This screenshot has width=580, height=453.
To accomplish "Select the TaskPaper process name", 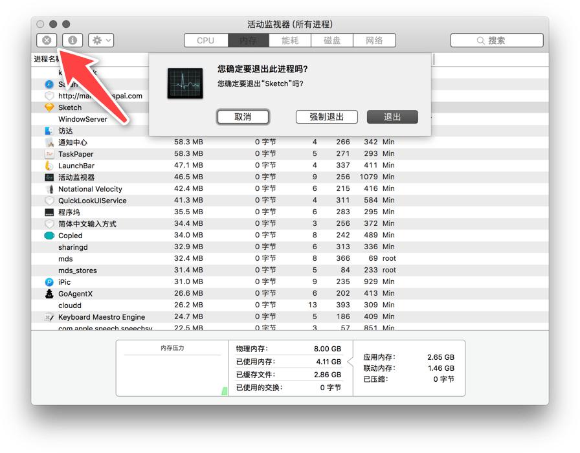I will (76, 154).
